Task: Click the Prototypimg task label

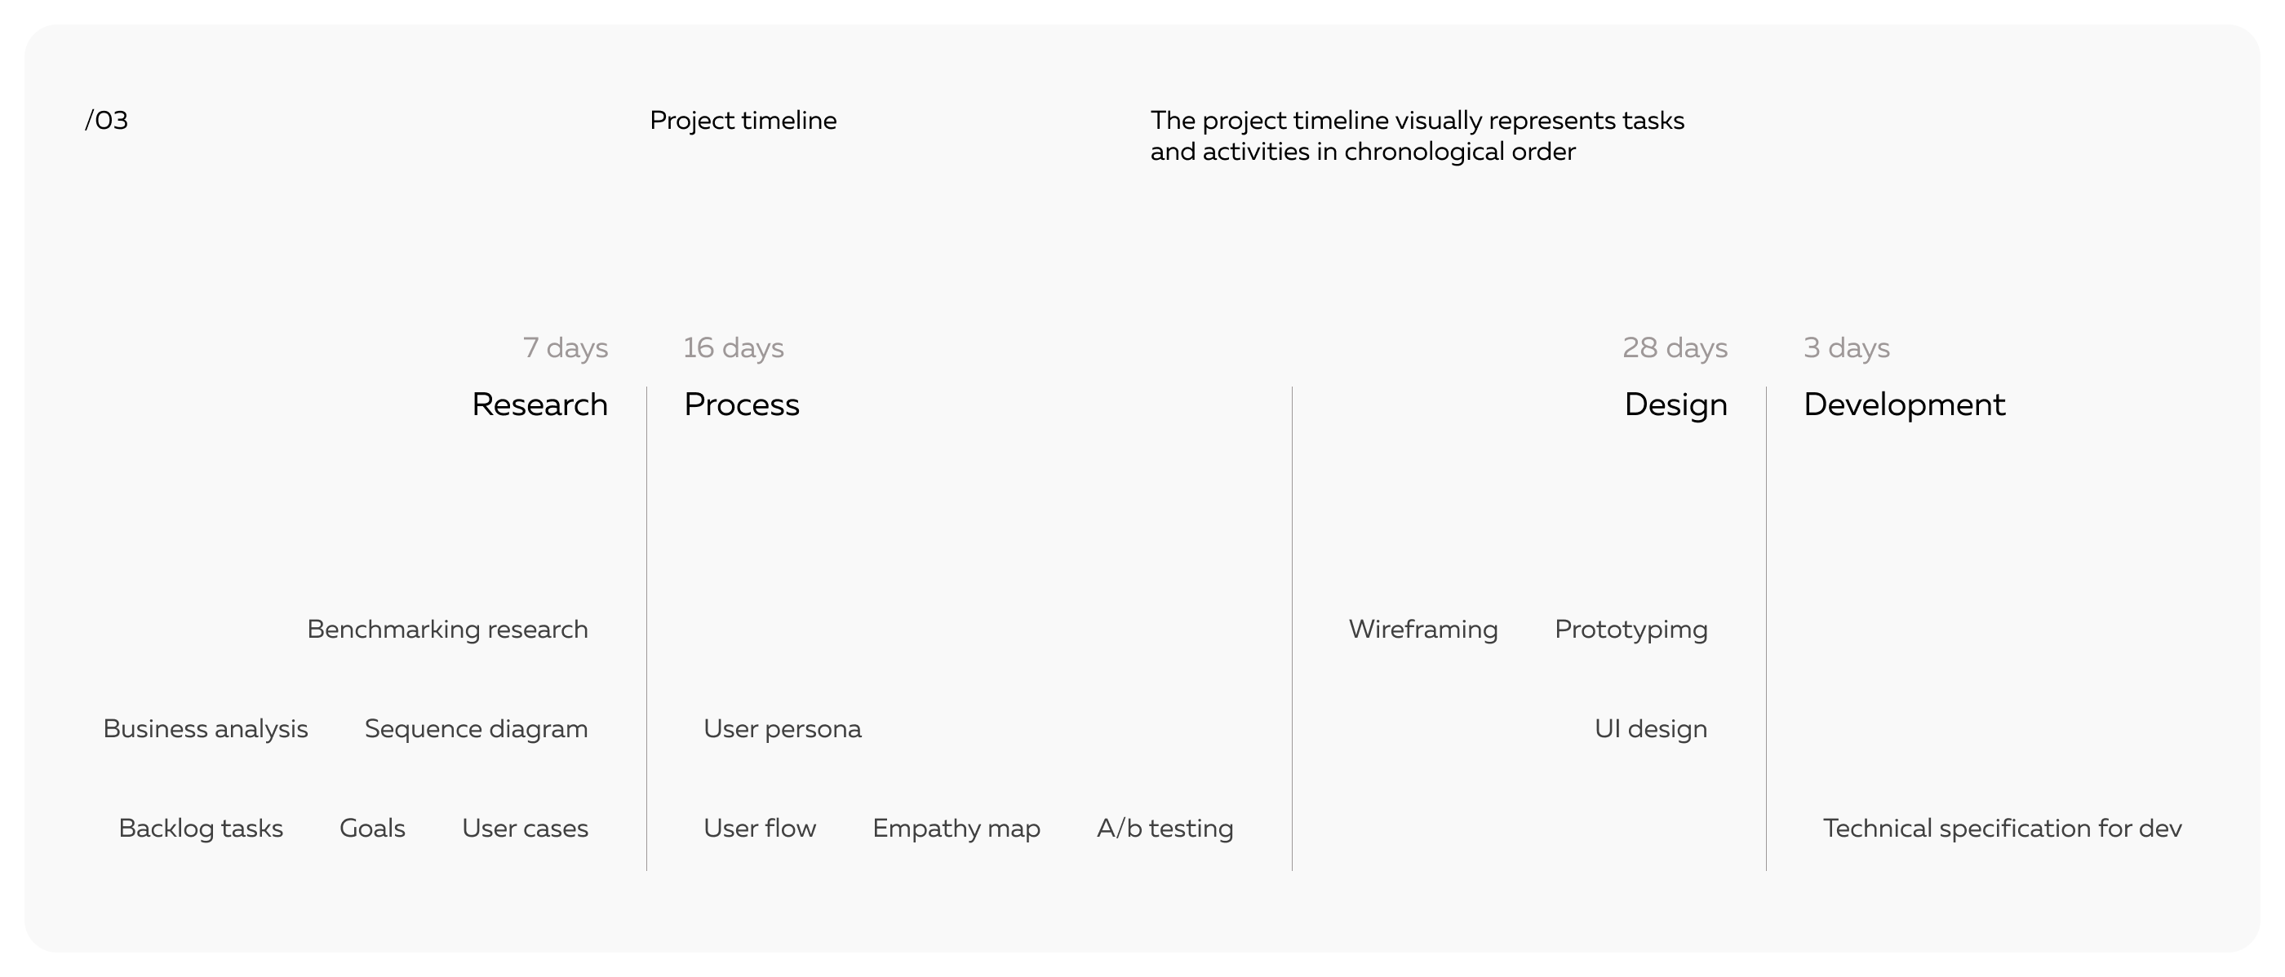Action: (1631, 630)
